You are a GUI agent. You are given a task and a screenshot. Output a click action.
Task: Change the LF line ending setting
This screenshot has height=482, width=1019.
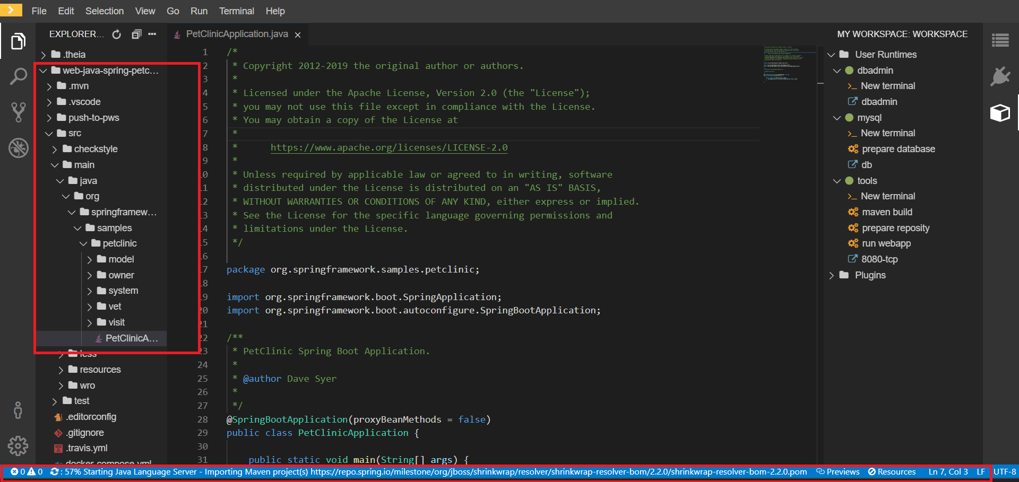981,472
